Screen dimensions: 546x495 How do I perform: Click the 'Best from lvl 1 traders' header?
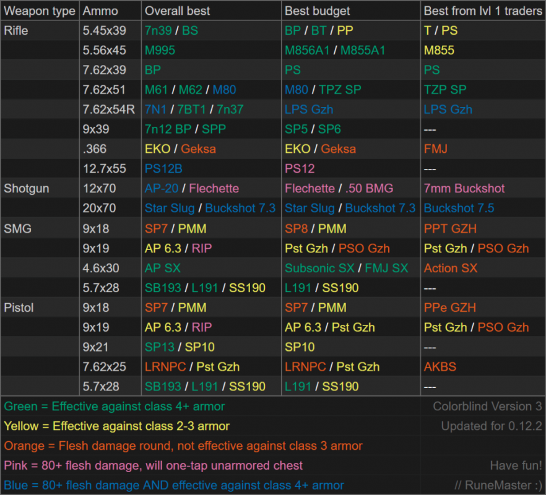[x=483, y=11]
